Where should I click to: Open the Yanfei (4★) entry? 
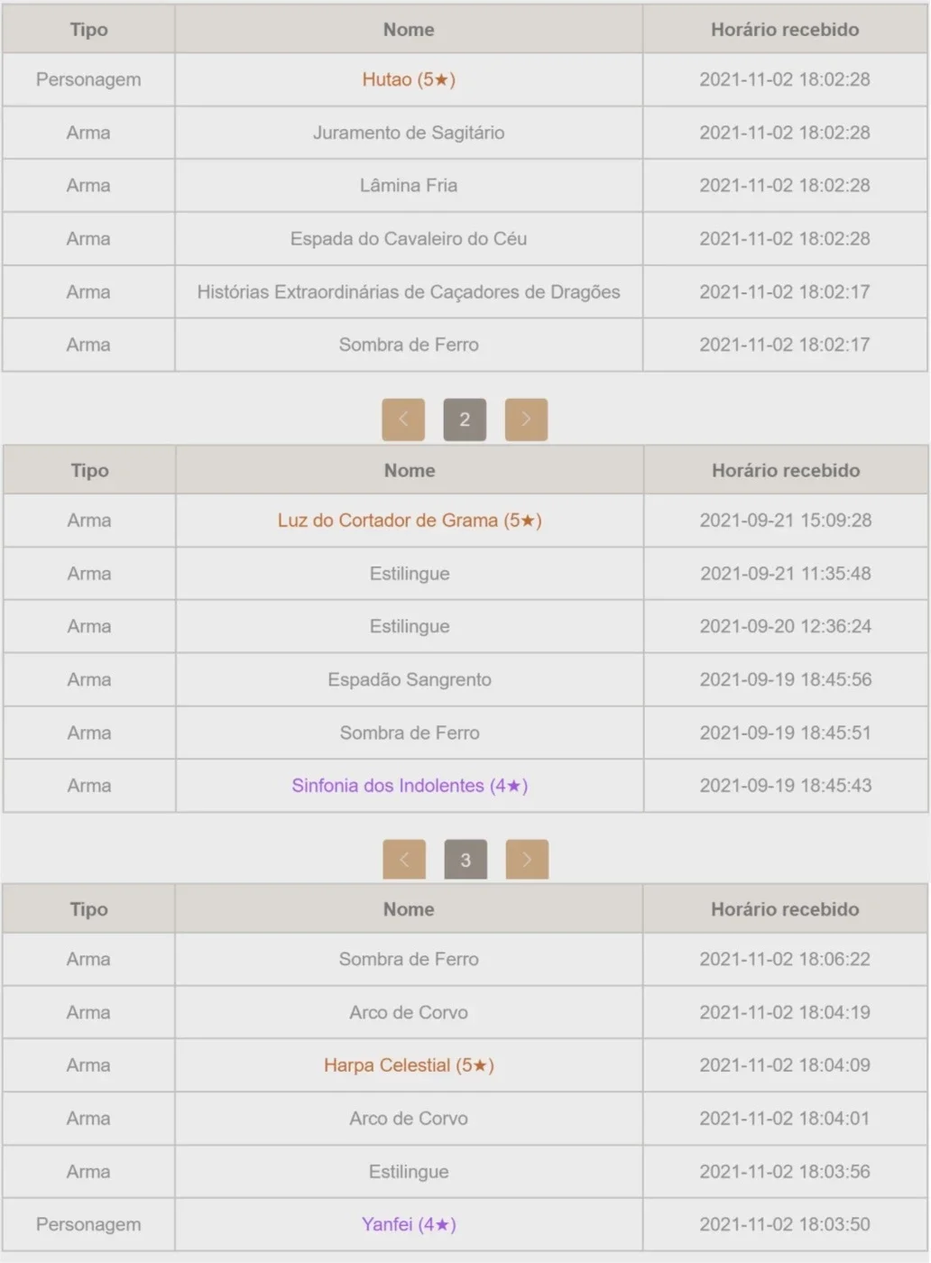pyautogui.click(x=409, y=1224)
